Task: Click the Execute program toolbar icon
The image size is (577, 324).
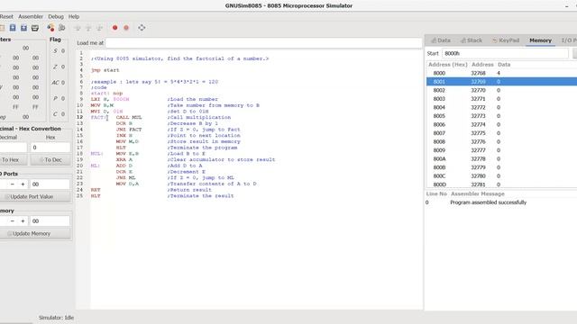Action: point(62,28)
